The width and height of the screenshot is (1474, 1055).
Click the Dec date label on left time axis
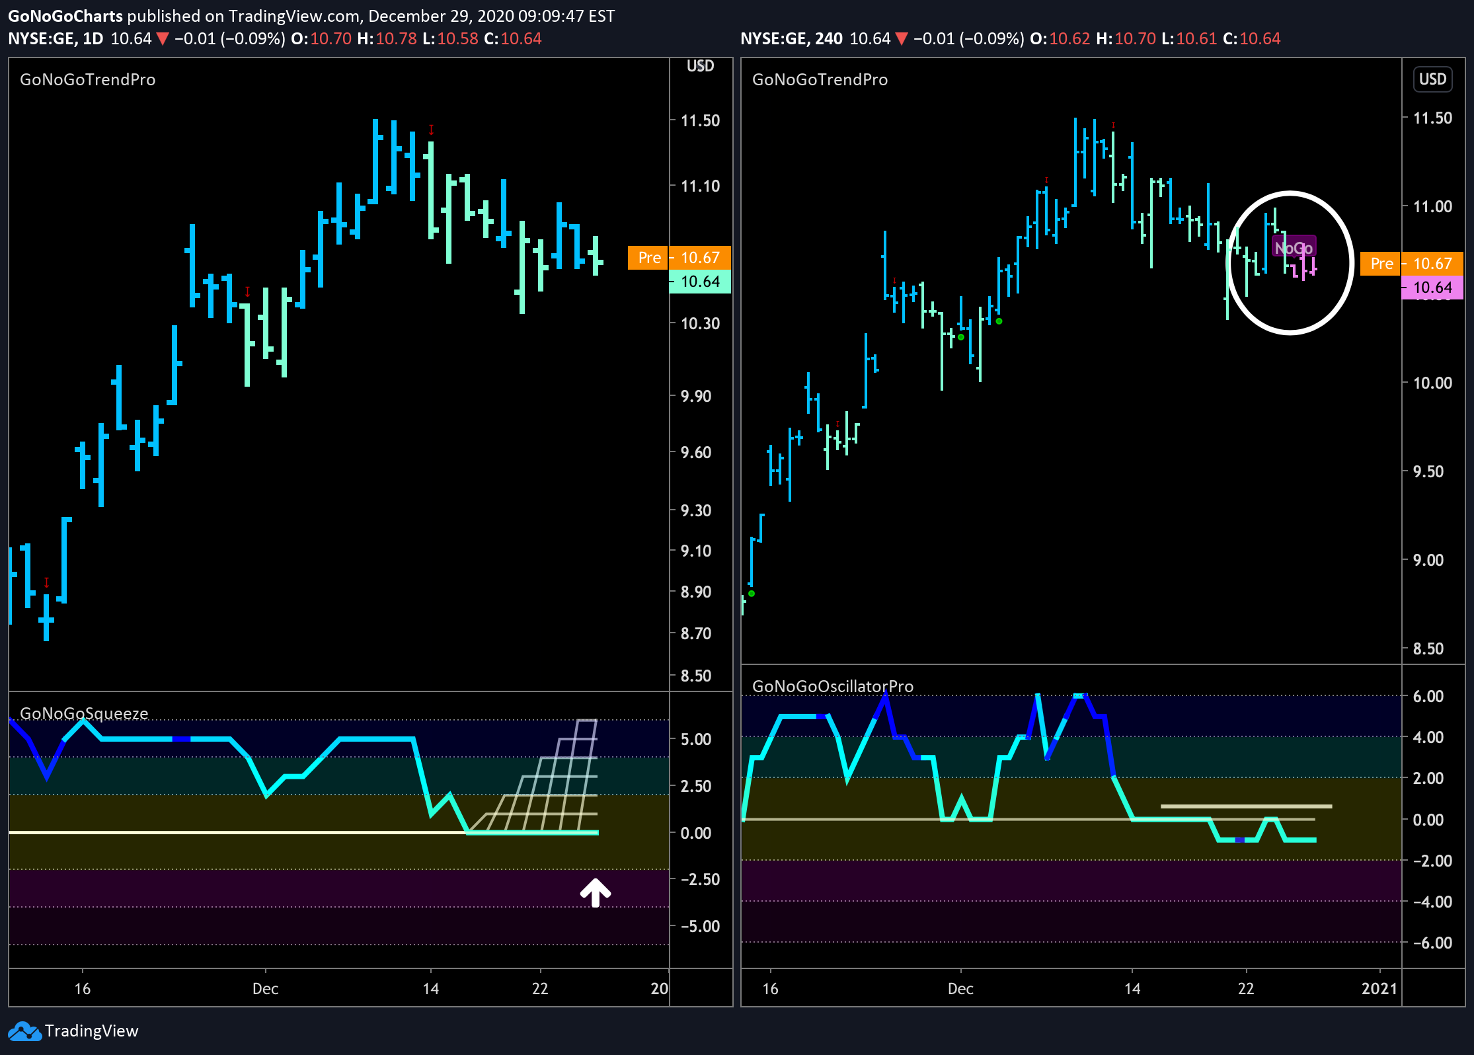[265, 989]
